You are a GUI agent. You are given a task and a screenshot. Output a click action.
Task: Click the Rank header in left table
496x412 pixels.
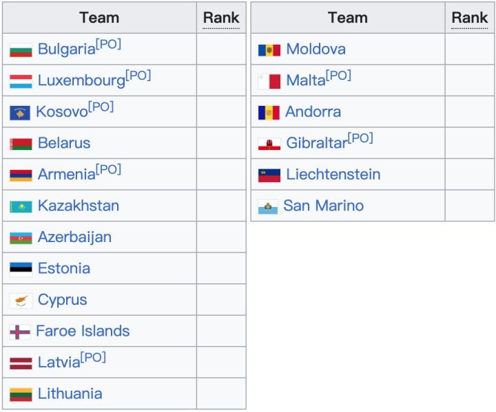[x=221, y=18]
